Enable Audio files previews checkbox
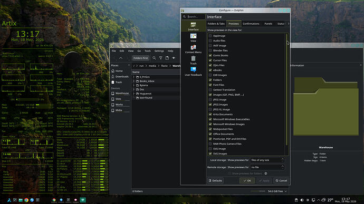 pyautogui.click(x=210, y=40)
